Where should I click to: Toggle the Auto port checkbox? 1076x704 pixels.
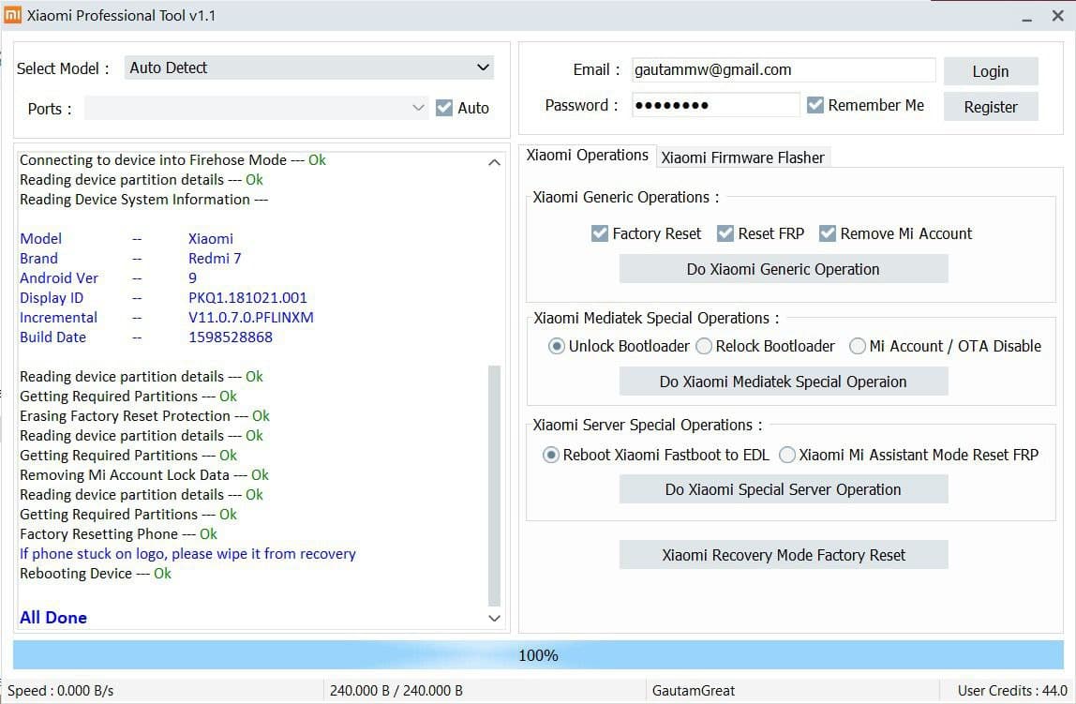[x=444, y=108]
